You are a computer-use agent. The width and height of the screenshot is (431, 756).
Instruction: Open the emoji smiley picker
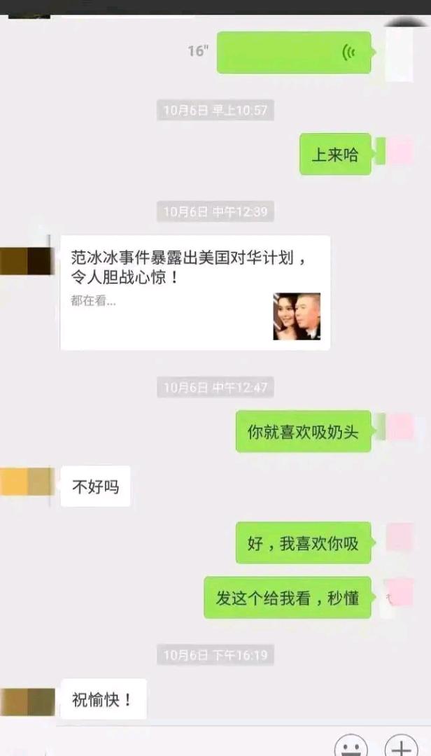pyautogui.click(x=351, y=746)
